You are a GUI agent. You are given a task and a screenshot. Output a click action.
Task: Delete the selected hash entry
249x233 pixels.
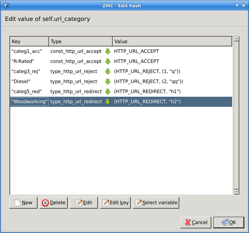[54, 203]
